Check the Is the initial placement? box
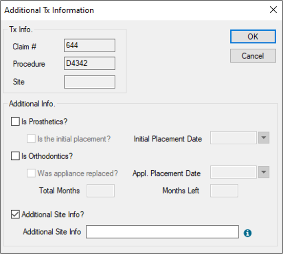The width and height of the screenshot is (283, 254). tap(31, 139)
